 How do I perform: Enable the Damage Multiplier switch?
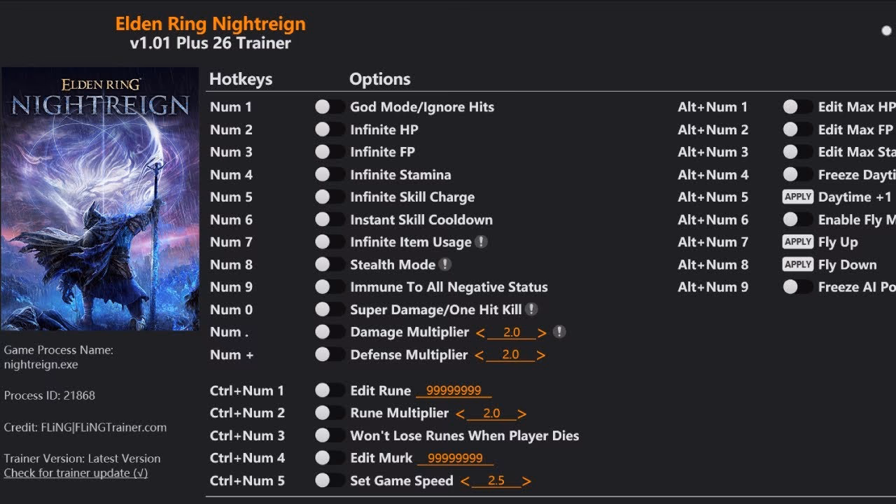(x=329, y=332)
